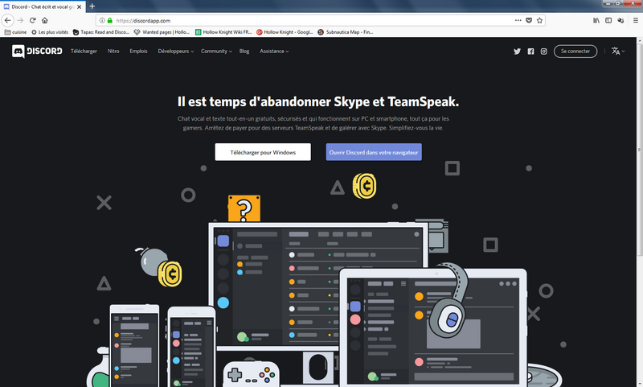
Task: Open Discord's Facebook page icon
Action: [530, 51]
